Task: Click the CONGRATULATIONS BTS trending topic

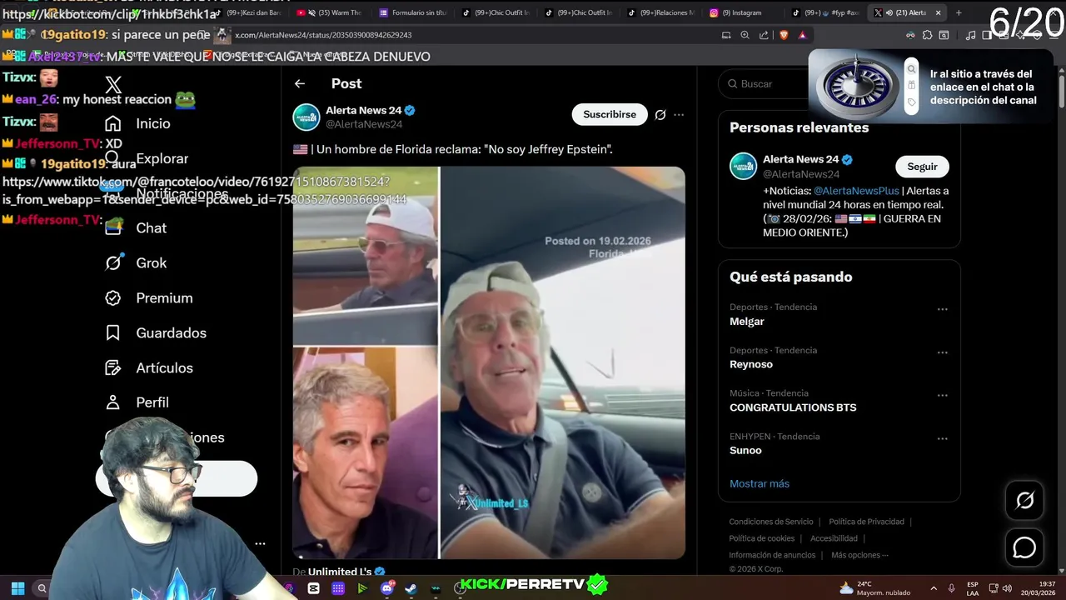Action: [793, 407]
